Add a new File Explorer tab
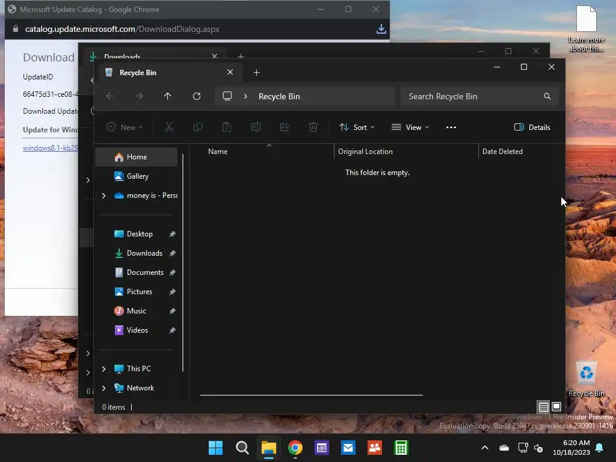The height and width of the screenshot is (462, 616). pyautogui.click(x=256, y=72)
